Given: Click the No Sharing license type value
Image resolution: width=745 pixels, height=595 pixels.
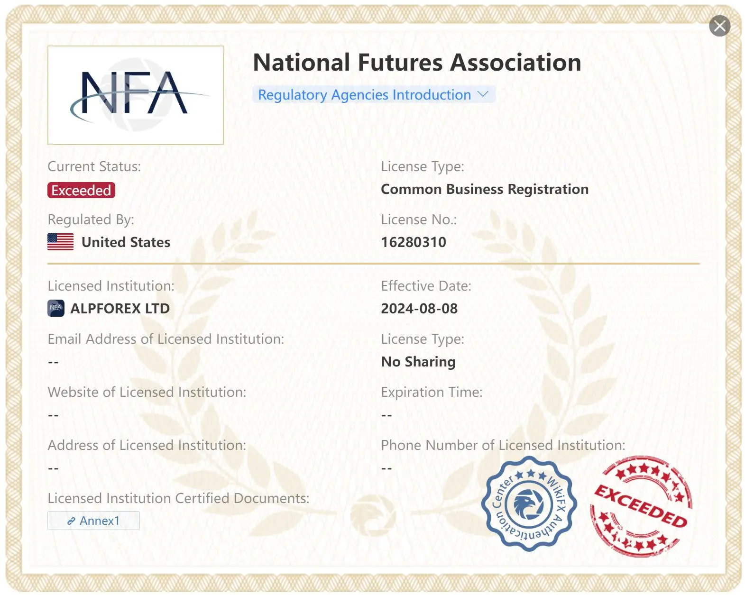Looking at the screenshot, I should (x=418, y=362).
